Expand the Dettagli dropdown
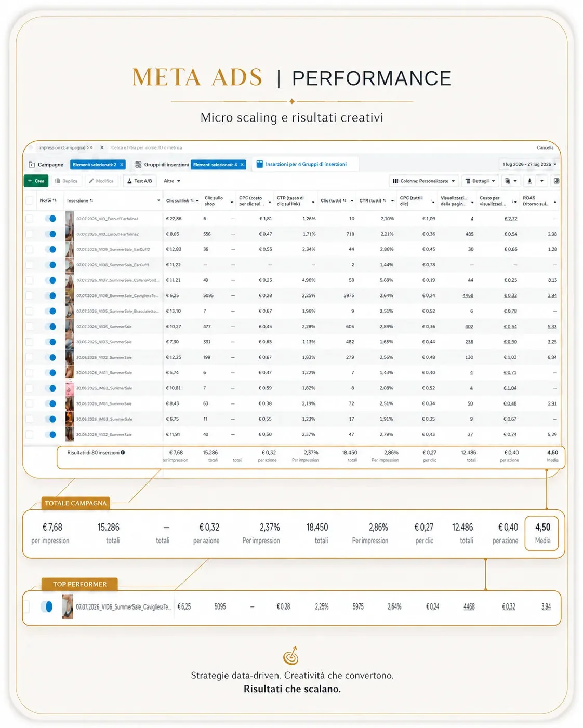This screenshot has height=728, width=583. [480, 181]
